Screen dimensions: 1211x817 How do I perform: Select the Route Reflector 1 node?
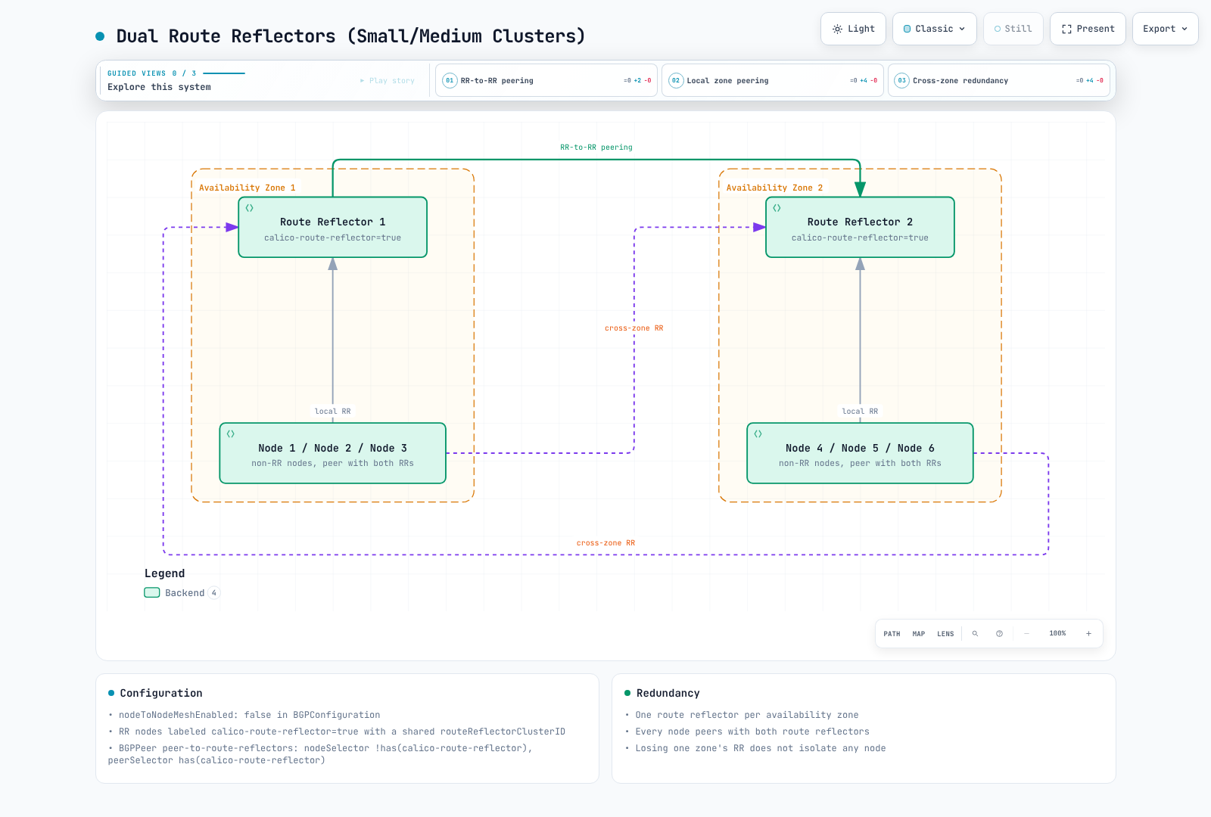pyautogui.click(x=333, y=227)
